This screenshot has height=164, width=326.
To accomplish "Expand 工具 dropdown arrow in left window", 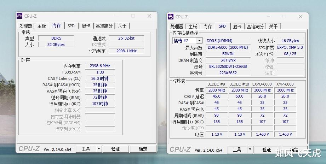I will [x=99, y=149].
